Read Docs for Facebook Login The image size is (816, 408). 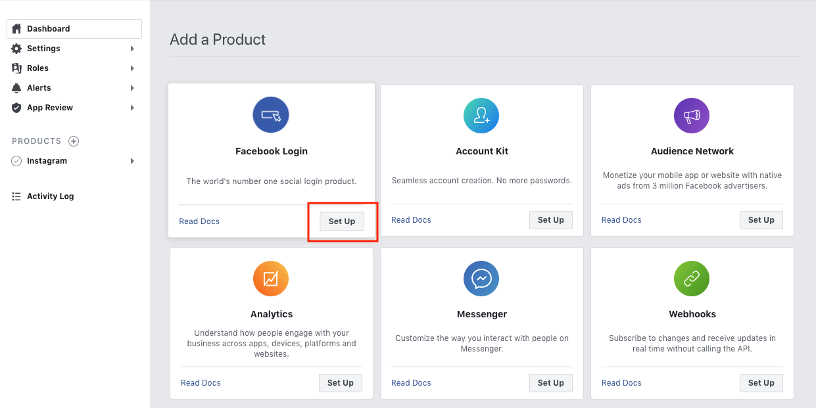point(199,221)
